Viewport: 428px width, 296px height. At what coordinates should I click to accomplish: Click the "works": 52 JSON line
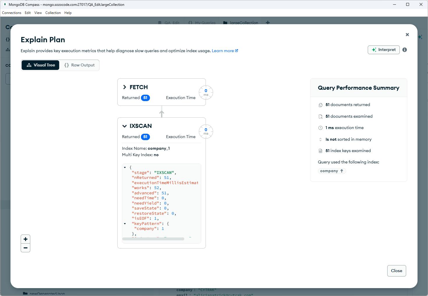tap(146, 188)
